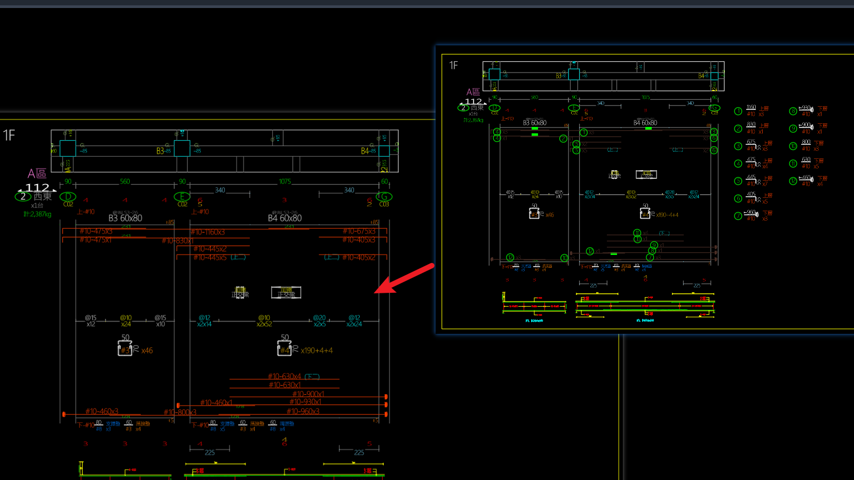This screenshot has width=854, height=480.
Task: Select the #10-930x1 rebar label
Action: tap(305, 402)
